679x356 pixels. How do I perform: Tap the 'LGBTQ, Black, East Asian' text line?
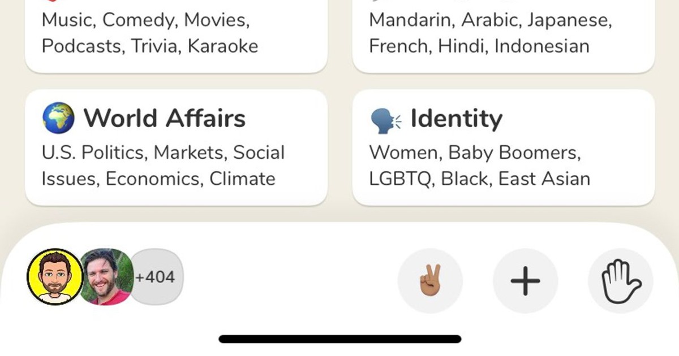click(479, 179)
